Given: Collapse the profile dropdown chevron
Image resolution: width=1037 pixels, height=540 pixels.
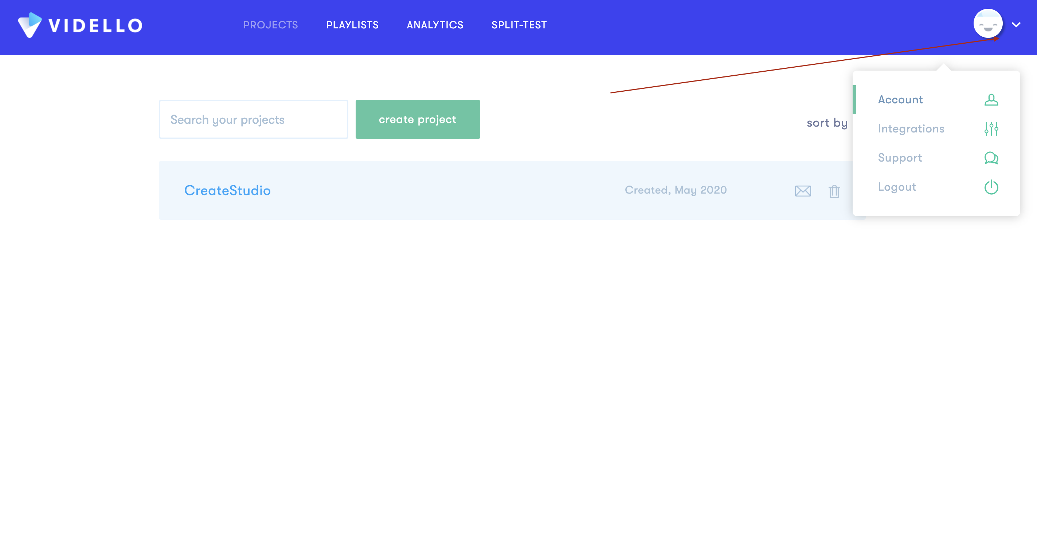Looking at the screenshot, I should 1016,25.
